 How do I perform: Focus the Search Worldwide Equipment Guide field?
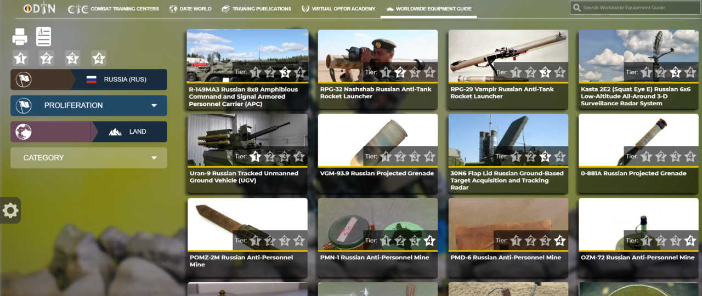[635, 8]
